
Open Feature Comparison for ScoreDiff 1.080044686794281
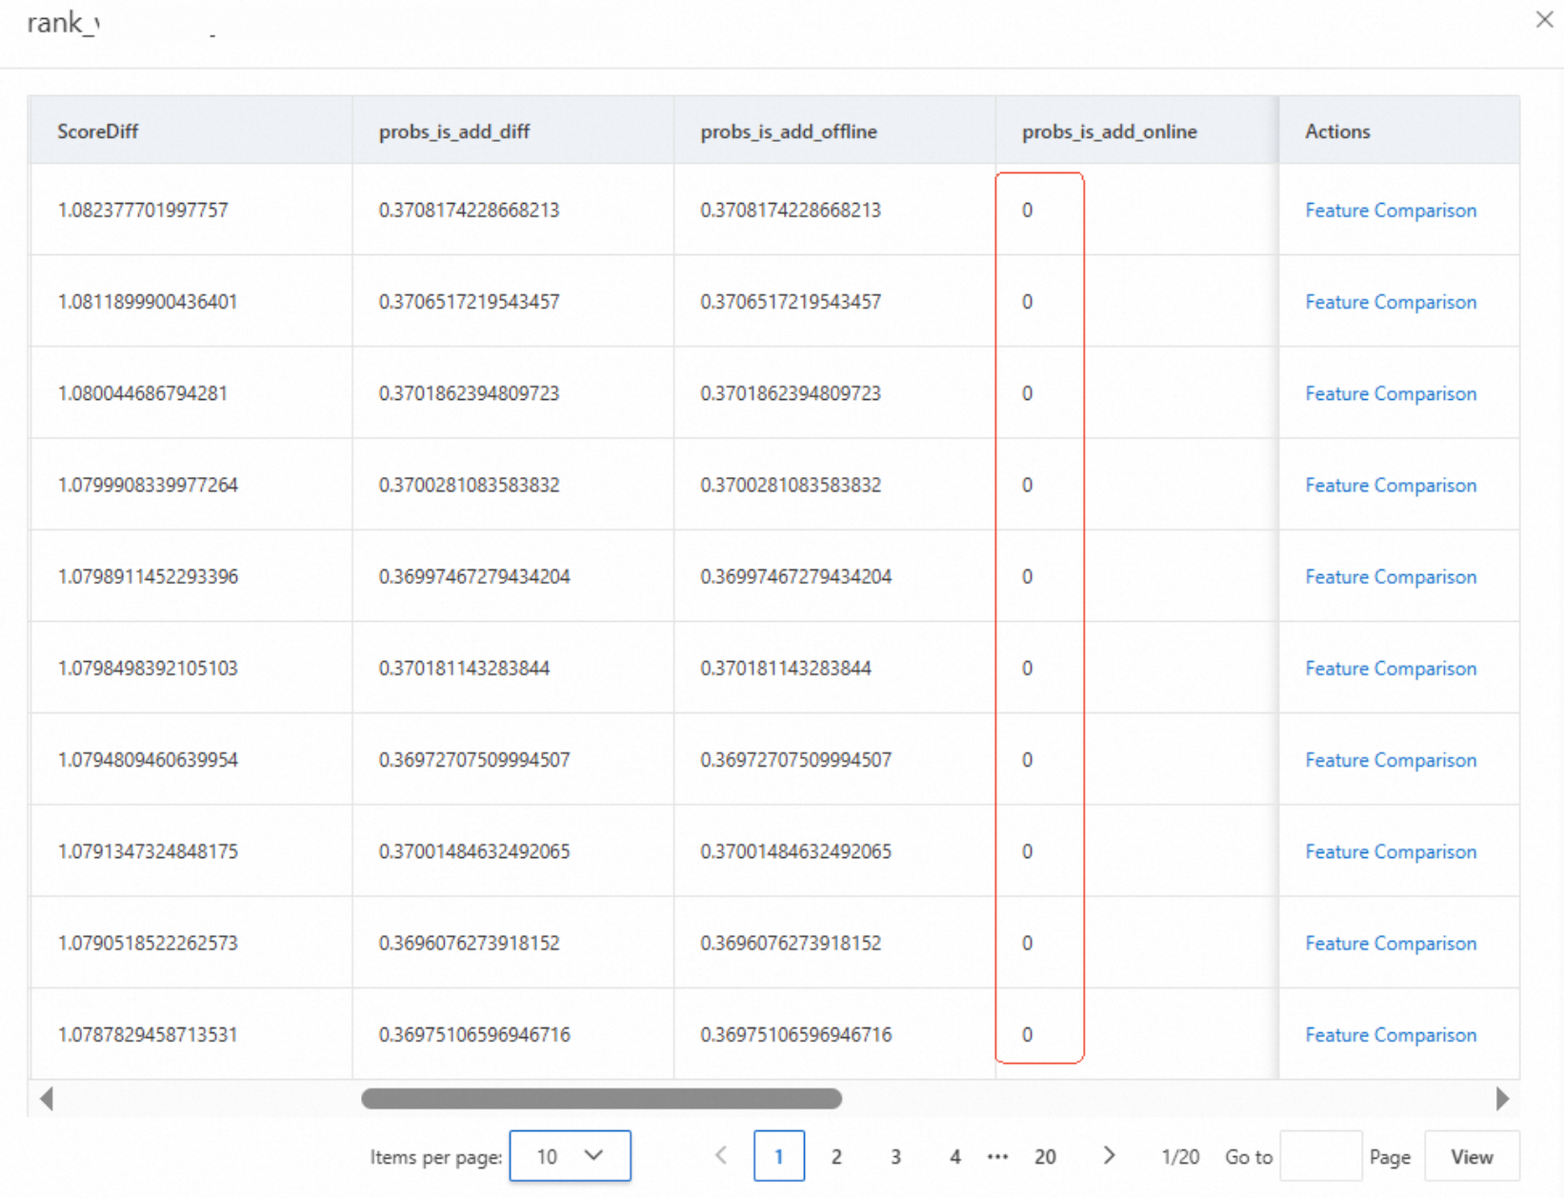pyautogui.click(x=1391, y=393)
